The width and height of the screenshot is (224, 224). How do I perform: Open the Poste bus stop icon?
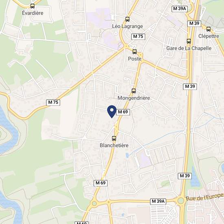[134, 52]
